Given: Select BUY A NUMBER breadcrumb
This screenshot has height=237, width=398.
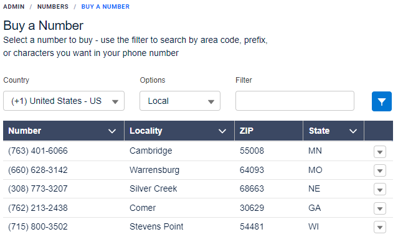Looking at the screenshot, I should tap(105, 7).
